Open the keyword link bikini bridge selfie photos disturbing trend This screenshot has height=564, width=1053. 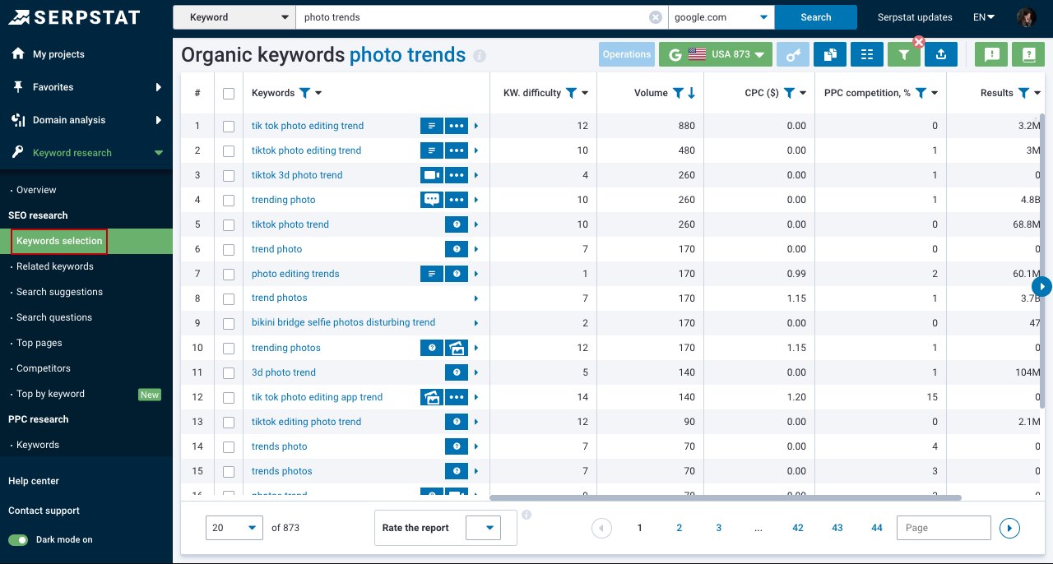pos(343,322)
